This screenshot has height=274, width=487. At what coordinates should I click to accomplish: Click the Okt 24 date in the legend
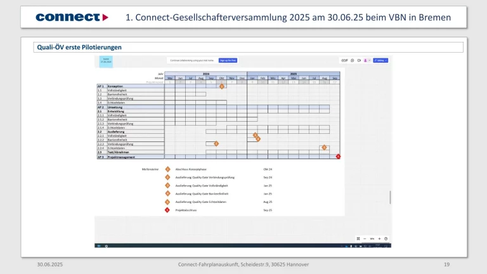[268, 169]
